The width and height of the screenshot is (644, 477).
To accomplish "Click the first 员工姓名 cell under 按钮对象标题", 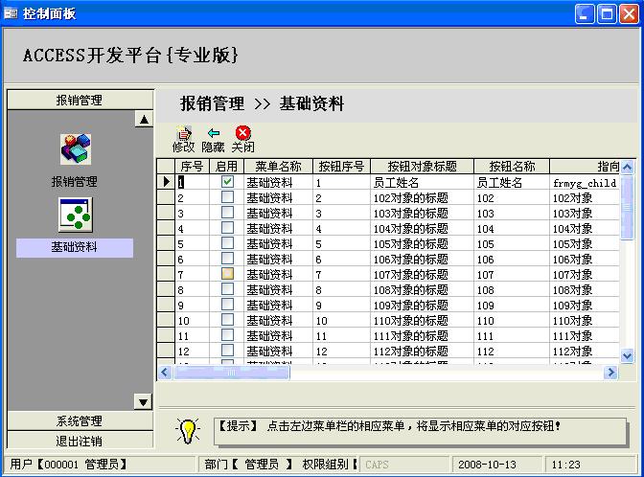I will tap(423, 182).
